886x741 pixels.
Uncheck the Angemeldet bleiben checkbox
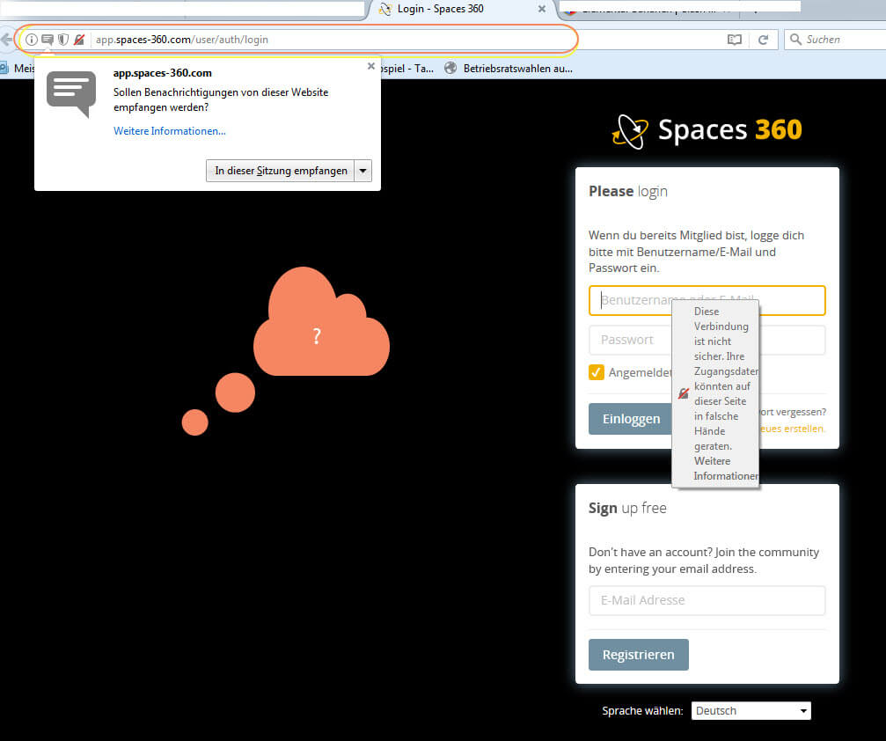pos(597,372)
